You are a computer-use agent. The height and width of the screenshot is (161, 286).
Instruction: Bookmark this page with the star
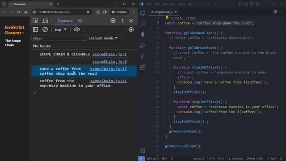pos(88,12)
